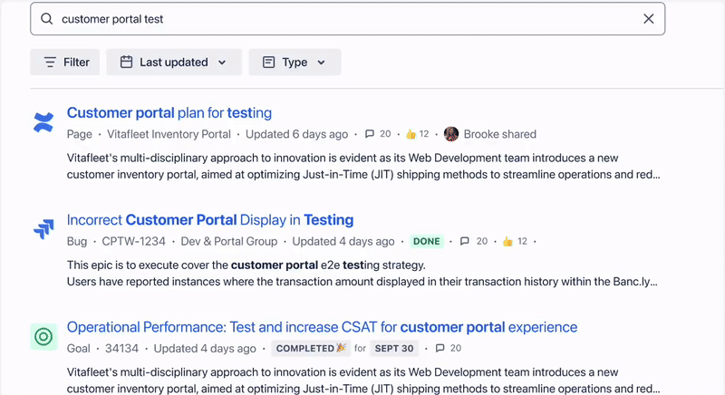The image size is (725, 395).
Task: Click thumbs-up icon on the CPTW-1234 bug result
Action: pyautogui.click(x=507, y=241)
